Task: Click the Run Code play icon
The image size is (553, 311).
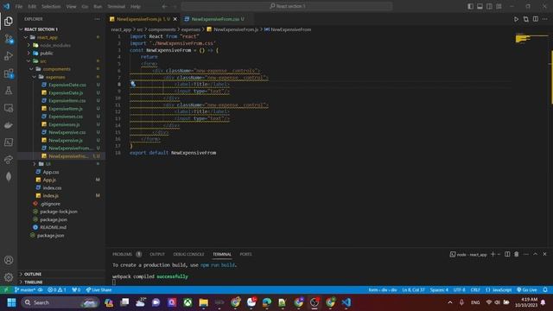Action: pyautogui.click(x=516, y=19)
